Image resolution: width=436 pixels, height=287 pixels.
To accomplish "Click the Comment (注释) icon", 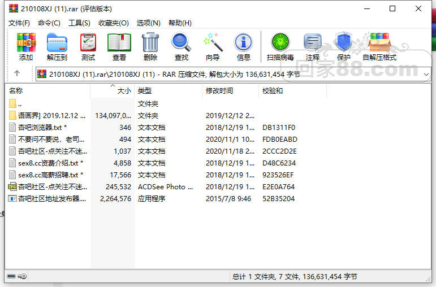I will pos(313,42).
